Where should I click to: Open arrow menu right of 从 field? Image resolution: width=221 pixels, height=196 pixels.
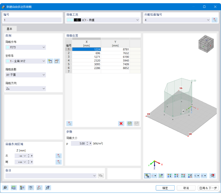(32, 156)
